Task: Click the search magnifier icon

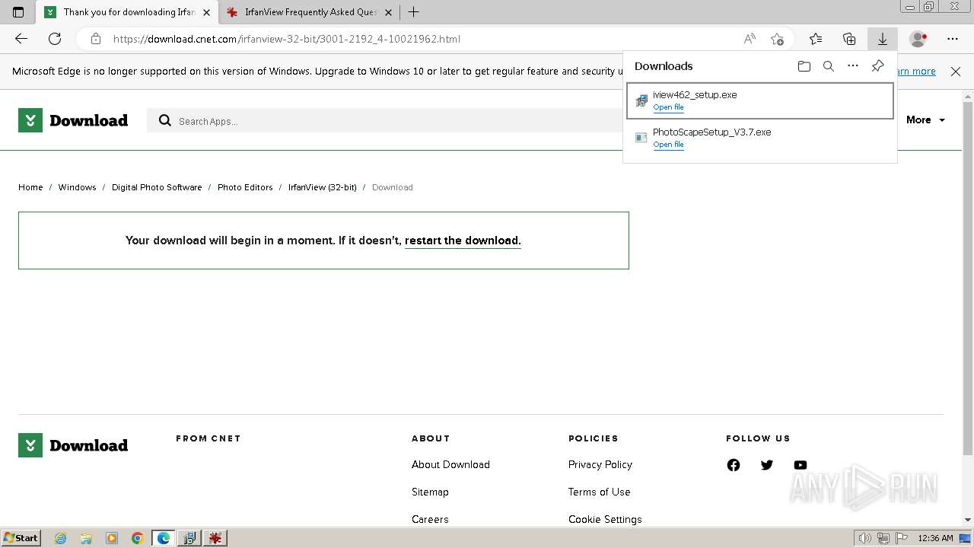Action: pyautogui.click(x=164, y=120)
